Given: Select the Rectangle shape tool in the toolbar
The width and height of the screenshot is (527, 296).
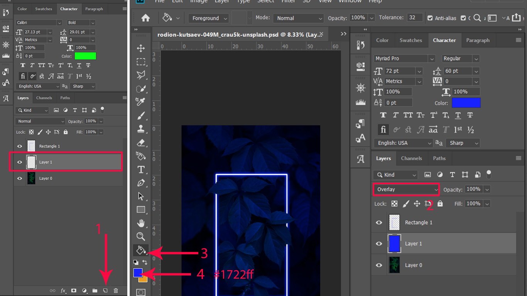Looking at the screenshot, I should pos(141,210).
